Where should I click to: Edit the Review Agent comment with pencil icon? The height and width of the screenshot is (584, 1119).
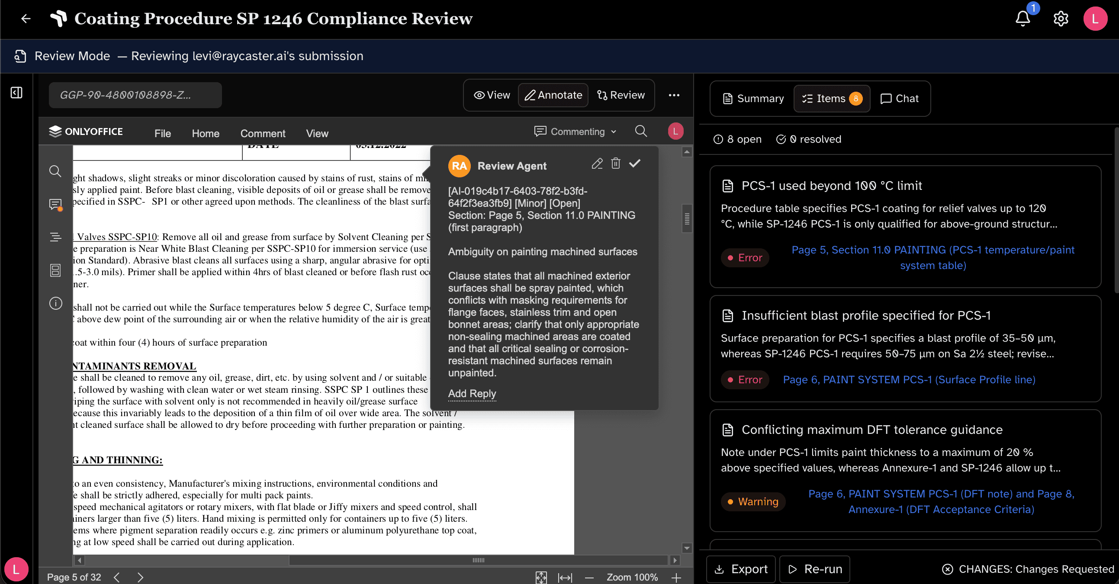click(597, 164)
